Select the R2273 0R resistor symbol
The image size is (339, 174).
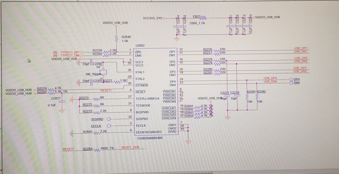[97, 99]
